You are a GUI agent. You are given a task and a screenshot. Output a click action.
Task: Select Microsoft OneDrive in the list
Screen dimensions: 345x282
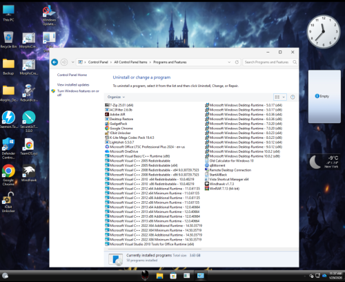pos(121,151)
